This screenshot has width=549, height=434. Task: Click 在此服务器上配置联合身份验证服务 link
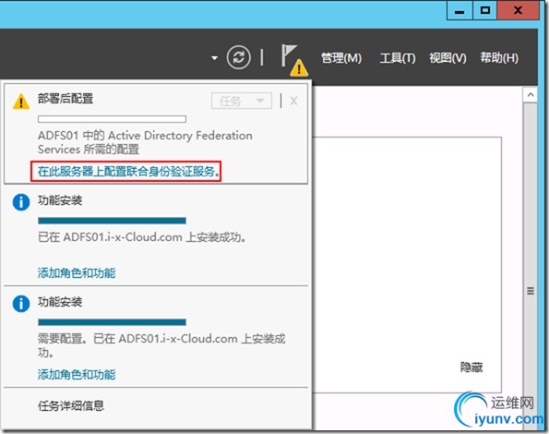129,171
